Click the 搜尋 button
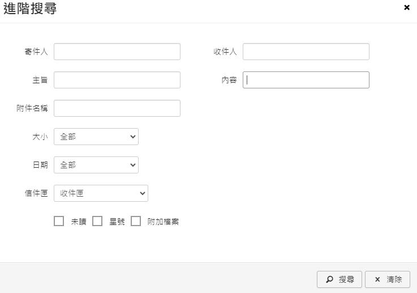Viewport: 417px width, 293px height. [x=339, y=279]
